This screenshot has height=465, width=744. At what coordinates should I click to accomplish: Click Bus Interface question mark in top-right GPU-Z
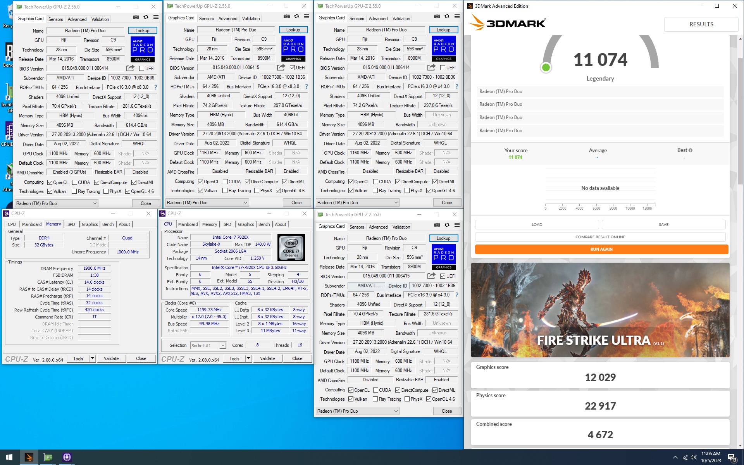click(x=457, y=86)
